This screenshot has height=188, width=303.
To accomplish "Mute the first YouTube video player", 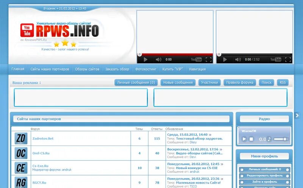I will click(158, 60).
